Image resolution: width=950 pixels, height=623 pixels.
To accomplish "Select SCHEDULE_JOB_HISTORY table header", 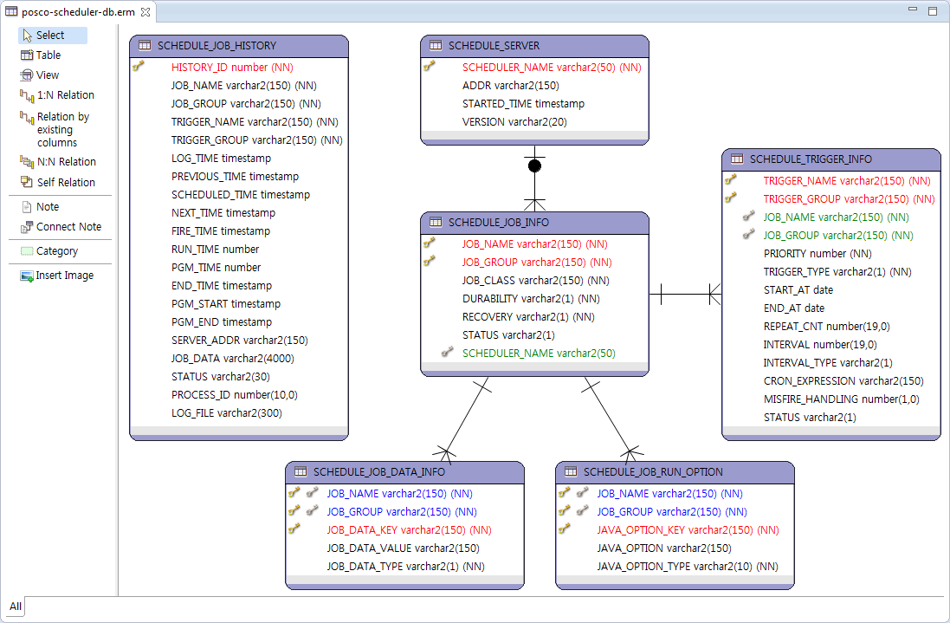I will (x=216, y=46).
